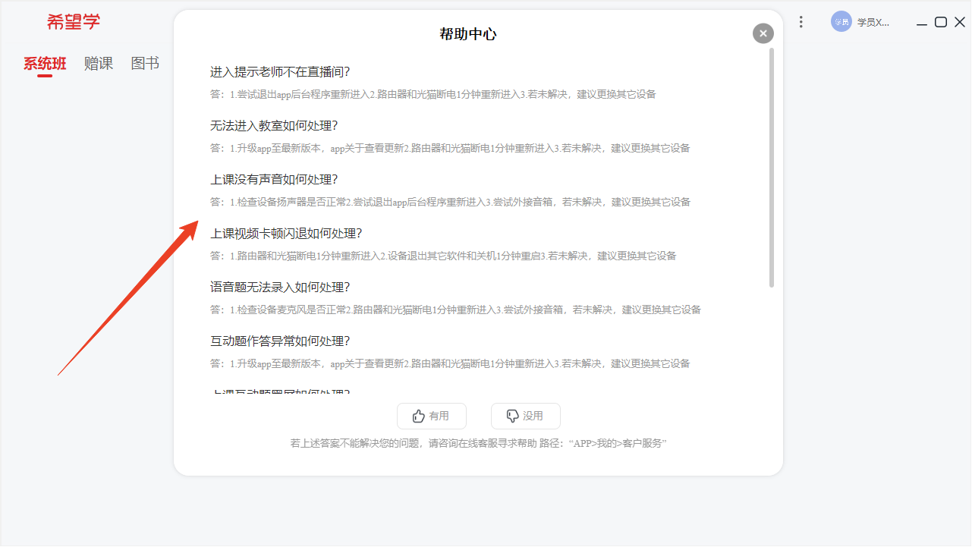Select question 上课没有声音如何处理?
Image resolution: width=972 pixels, height=547 pixels.
coord(274,180)
